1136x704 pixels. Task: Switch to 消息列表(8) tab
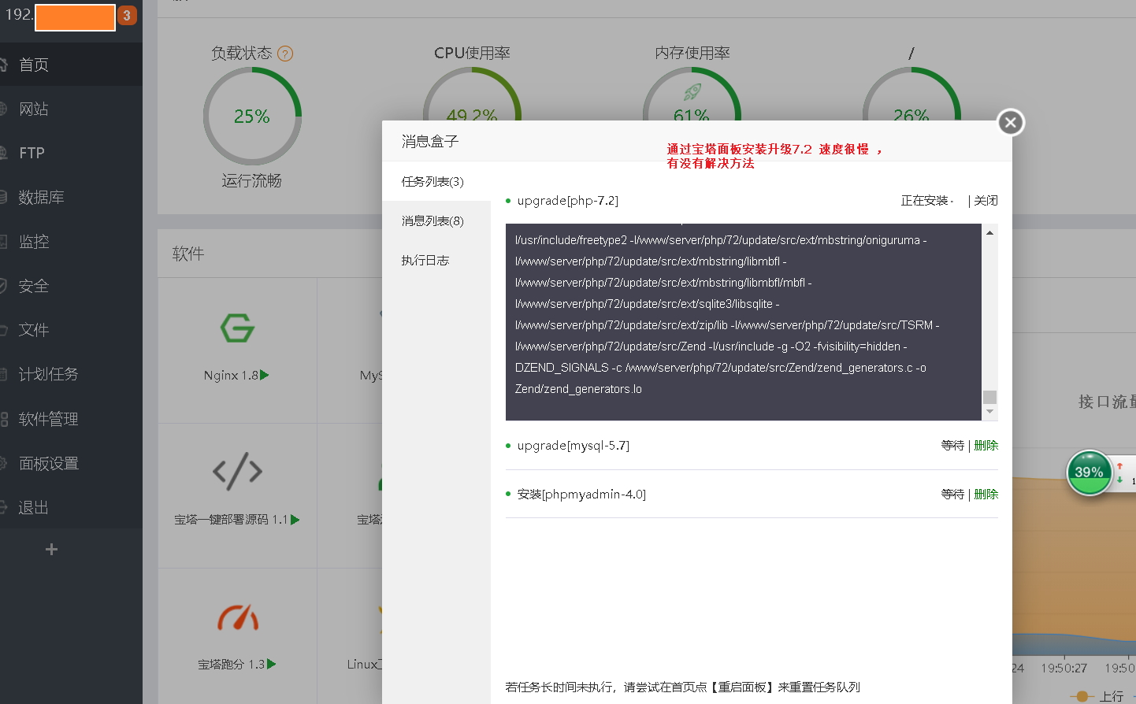[x=432, y=221]
